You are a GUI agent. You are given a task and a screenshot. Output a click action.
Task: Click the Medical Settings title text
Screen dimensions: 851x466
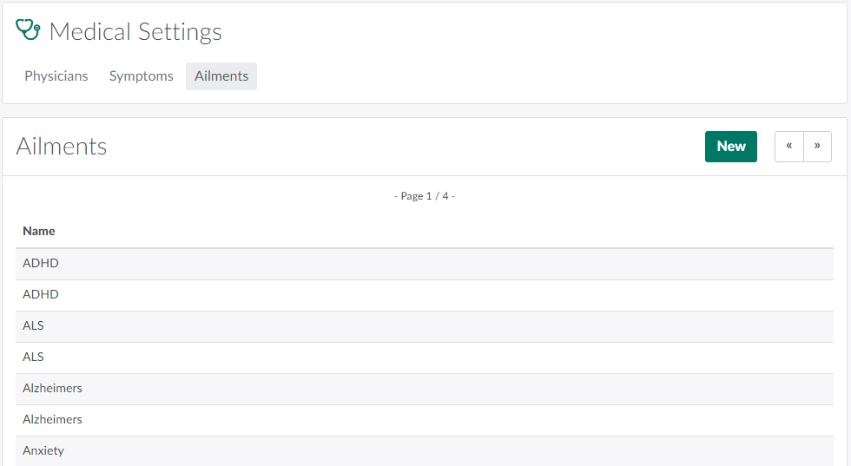[135, 32]
